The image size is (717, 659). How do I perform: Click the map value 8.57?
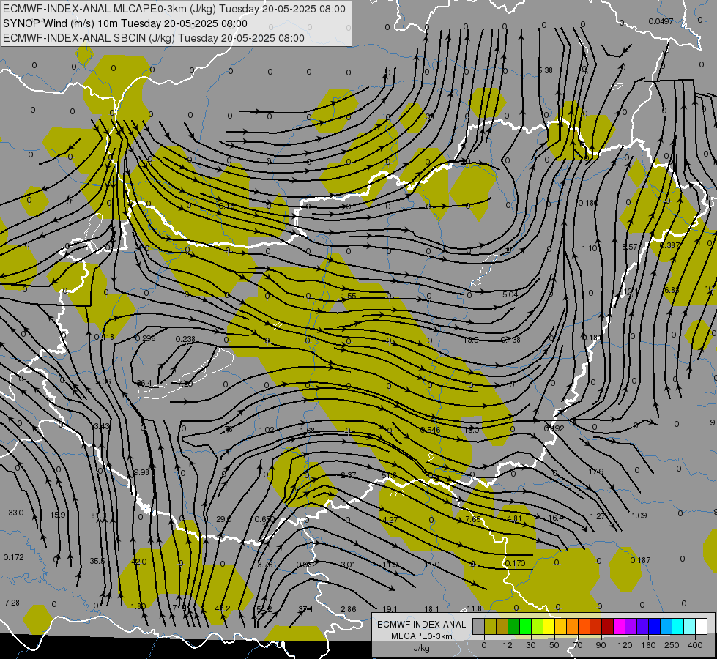(630, 247)
